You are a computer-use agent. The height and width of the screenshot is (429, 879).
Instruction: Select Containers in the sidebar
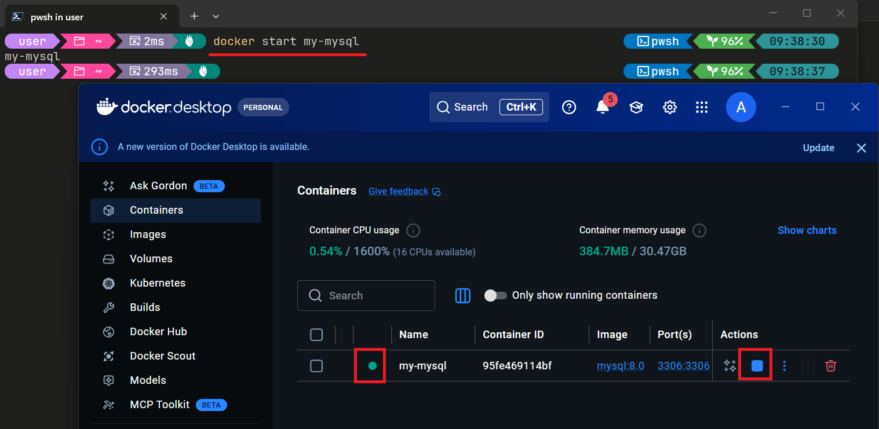[x=176, y=210]
